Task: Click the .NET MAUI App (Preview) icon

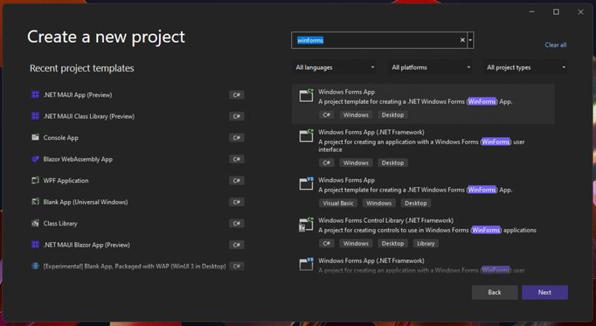Action: [x=35, y=95]
